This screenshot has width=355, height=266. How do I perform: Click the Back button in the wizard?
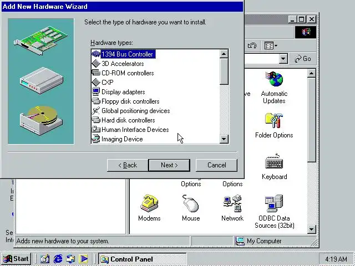point(128,165)
